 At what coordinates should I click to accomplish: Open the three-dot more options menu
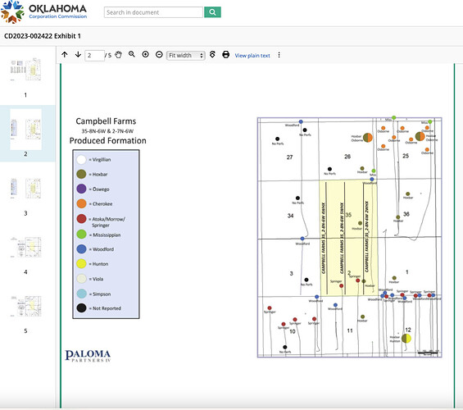279,55
